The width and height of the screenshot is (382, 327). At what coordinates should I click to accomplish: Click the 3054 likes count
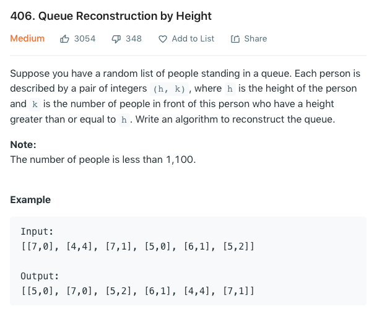pyautogui.click(x=85, y=39)
